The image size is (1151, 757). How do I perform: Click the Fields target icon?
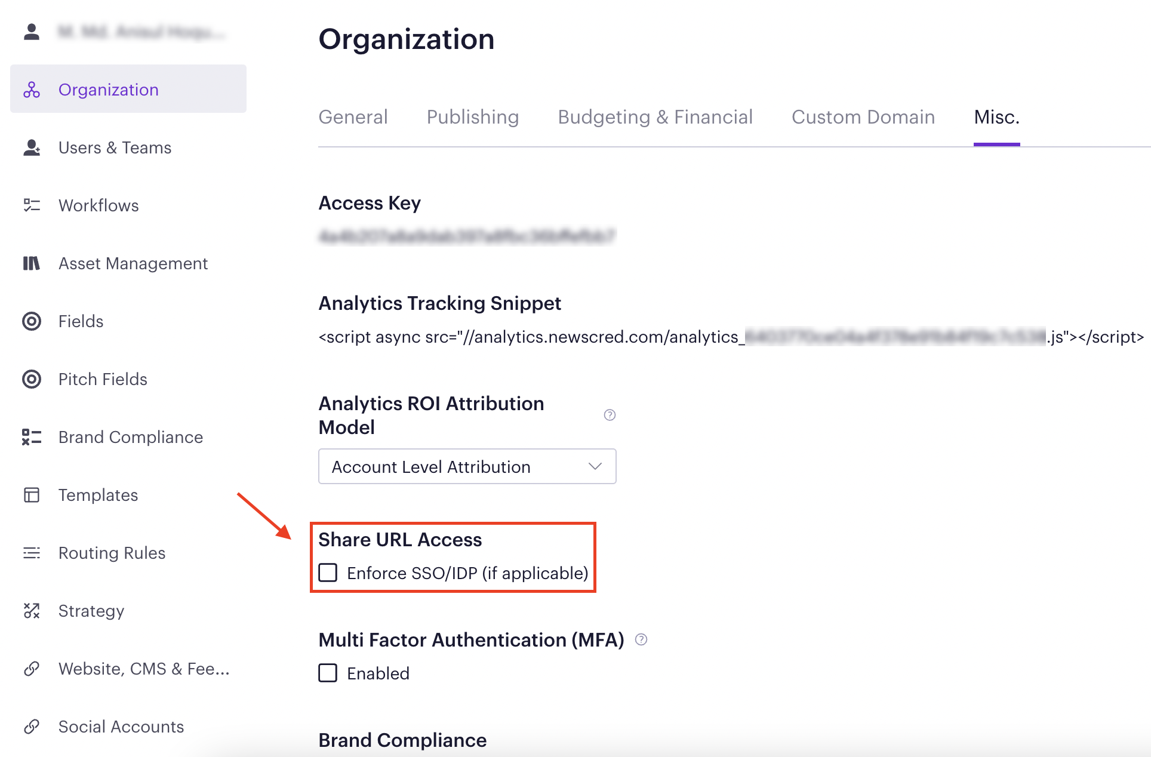[31, 321]
